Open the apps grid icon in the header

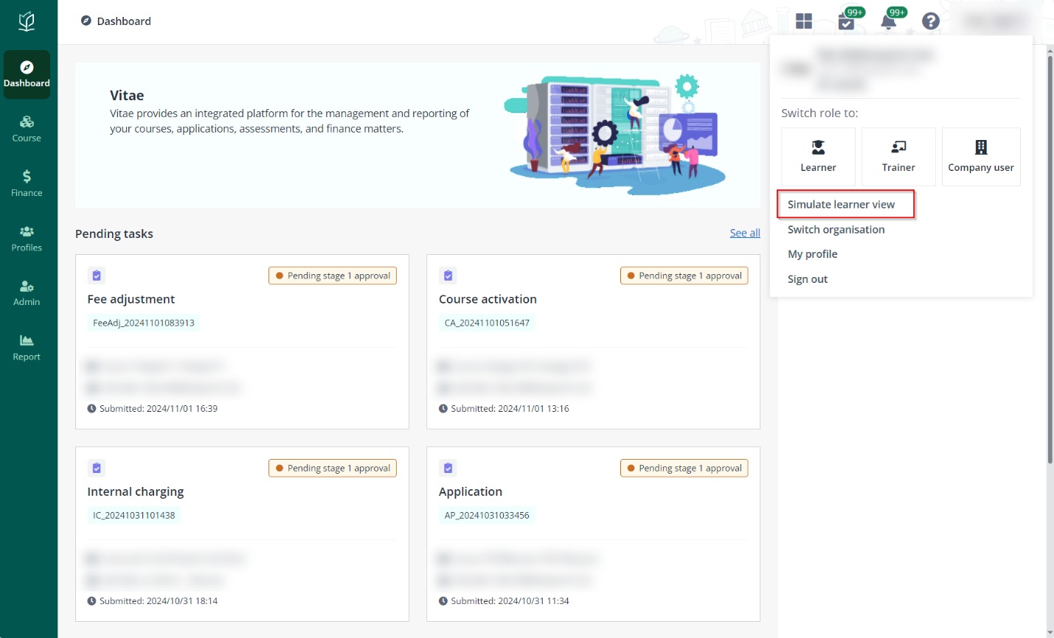[804, 21]
